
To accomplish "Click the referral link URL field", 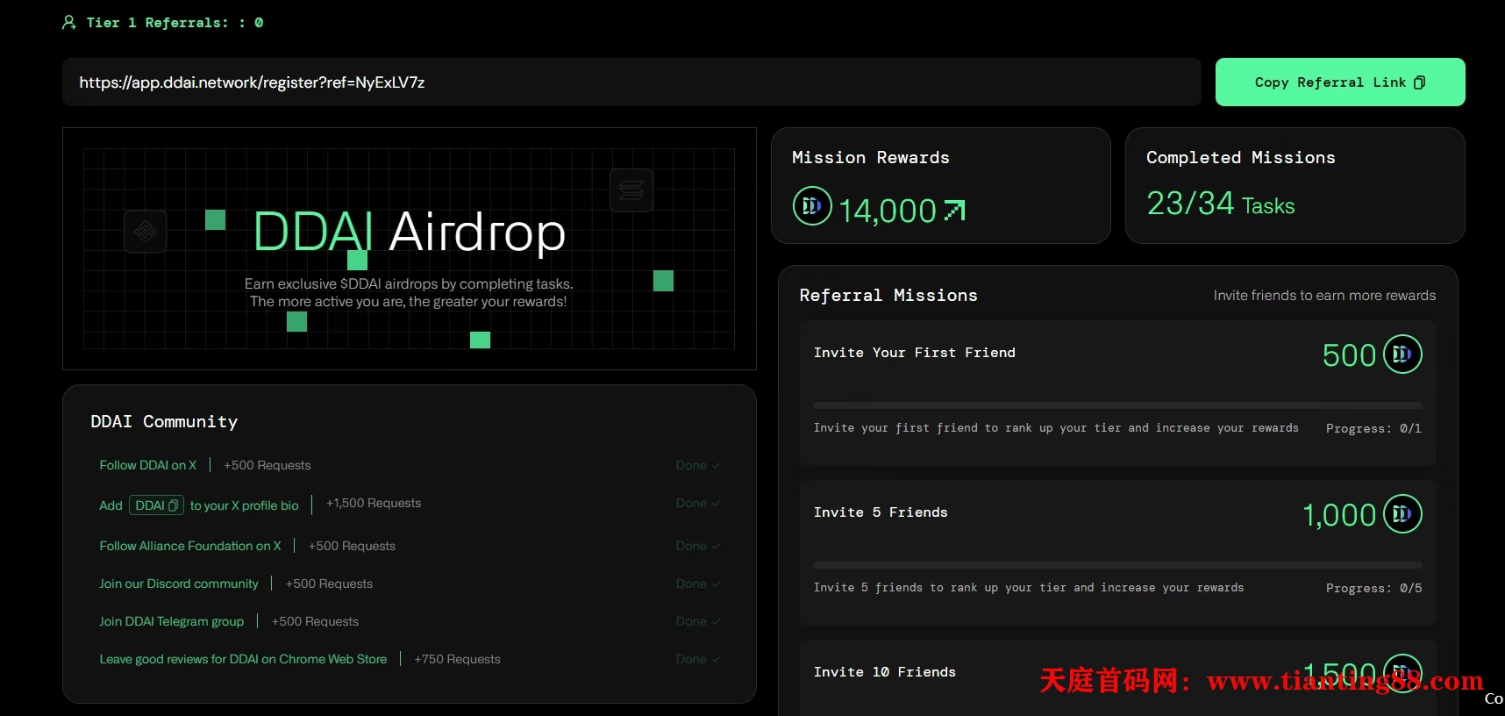I will [631, 82].
